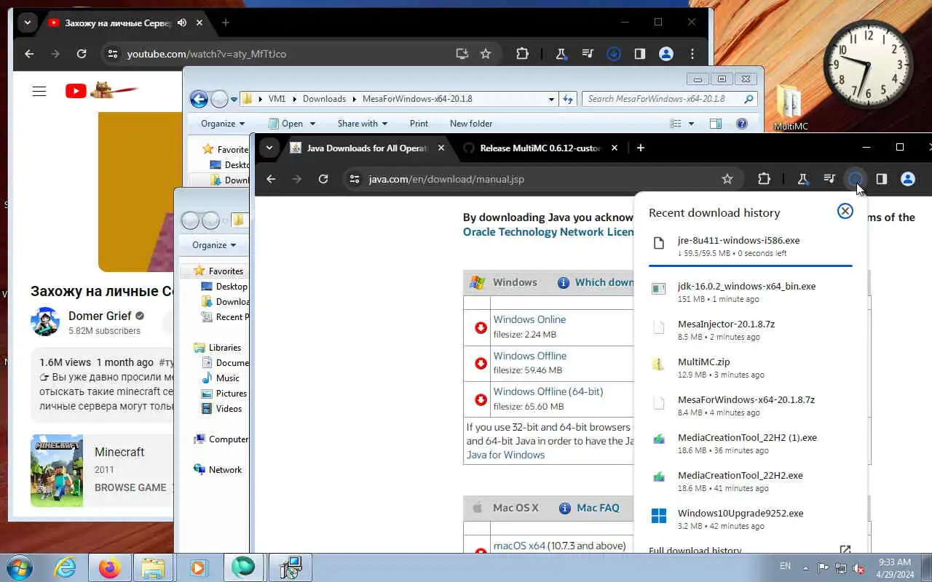Open MediaCreationTool_22H2 (1).exe download entry

pos(751,443)
